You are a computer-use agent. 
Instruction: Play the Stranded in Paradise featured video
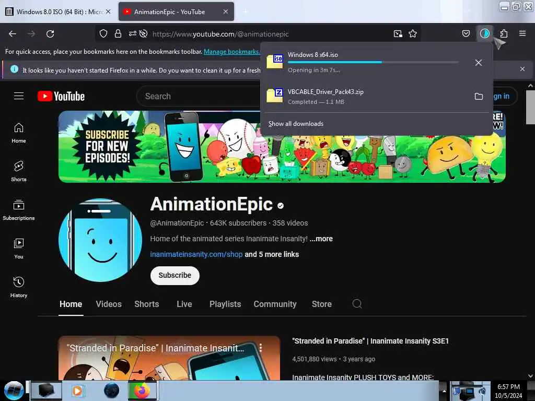click(x=169, y=358)
